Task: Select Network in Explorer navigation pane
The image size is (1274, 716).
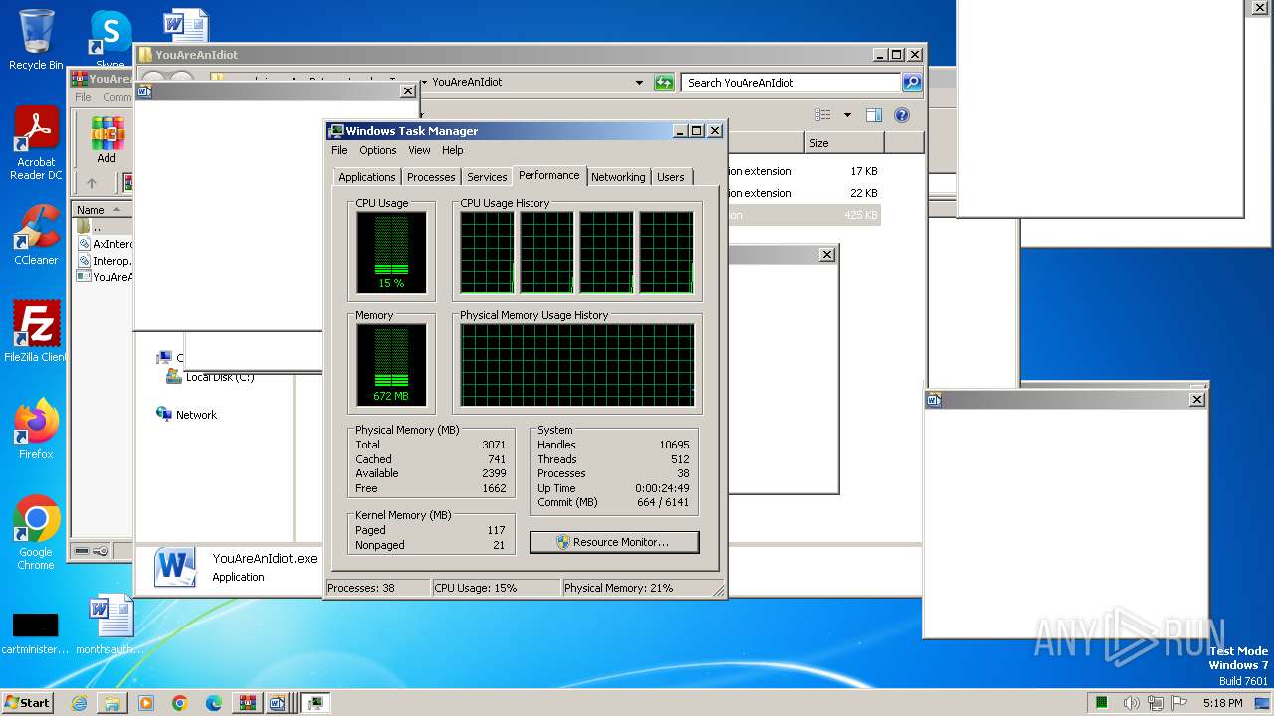Action: [196, 415]
